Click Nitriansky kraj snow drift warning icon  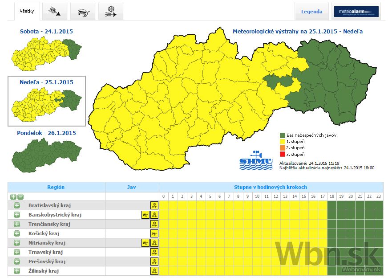click(x=154, y=243)
